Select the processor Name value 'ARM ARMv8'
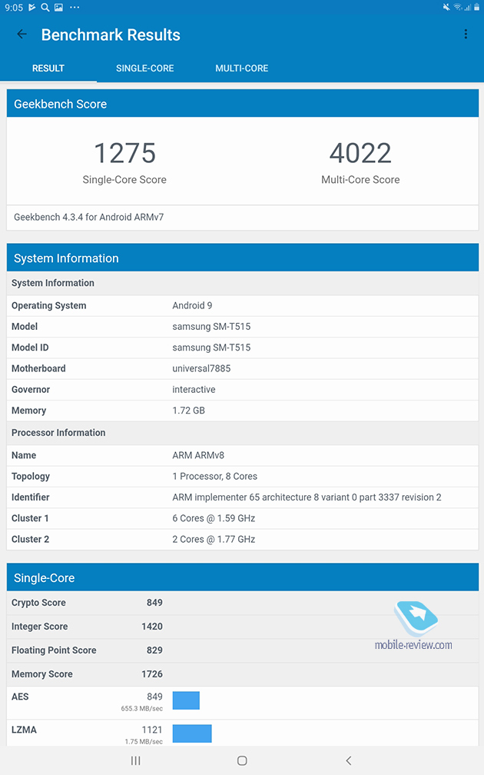The width and height of the screenshot is (484, 775). pos(198,455)
